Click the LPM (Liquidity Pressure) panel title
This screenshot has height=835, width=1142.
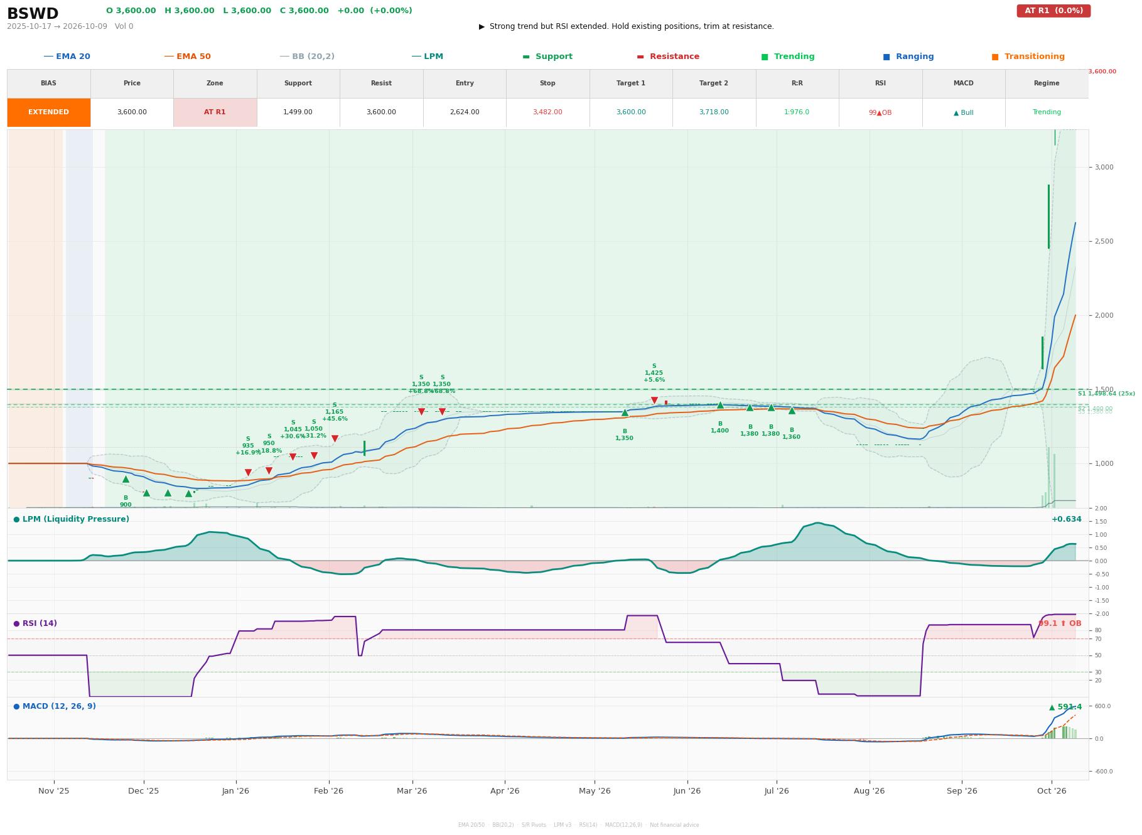point(72,519)
